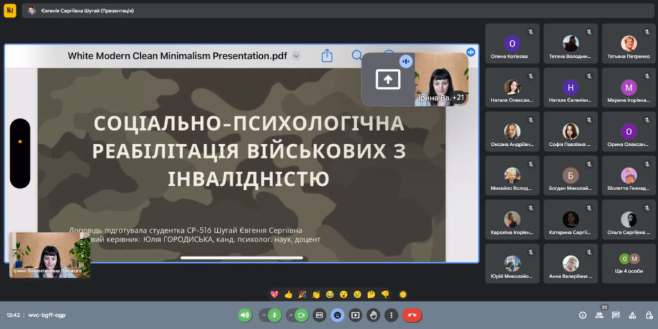Open dropdown next to PDF file name
This screenshot has width=658, height=329.
296,56
